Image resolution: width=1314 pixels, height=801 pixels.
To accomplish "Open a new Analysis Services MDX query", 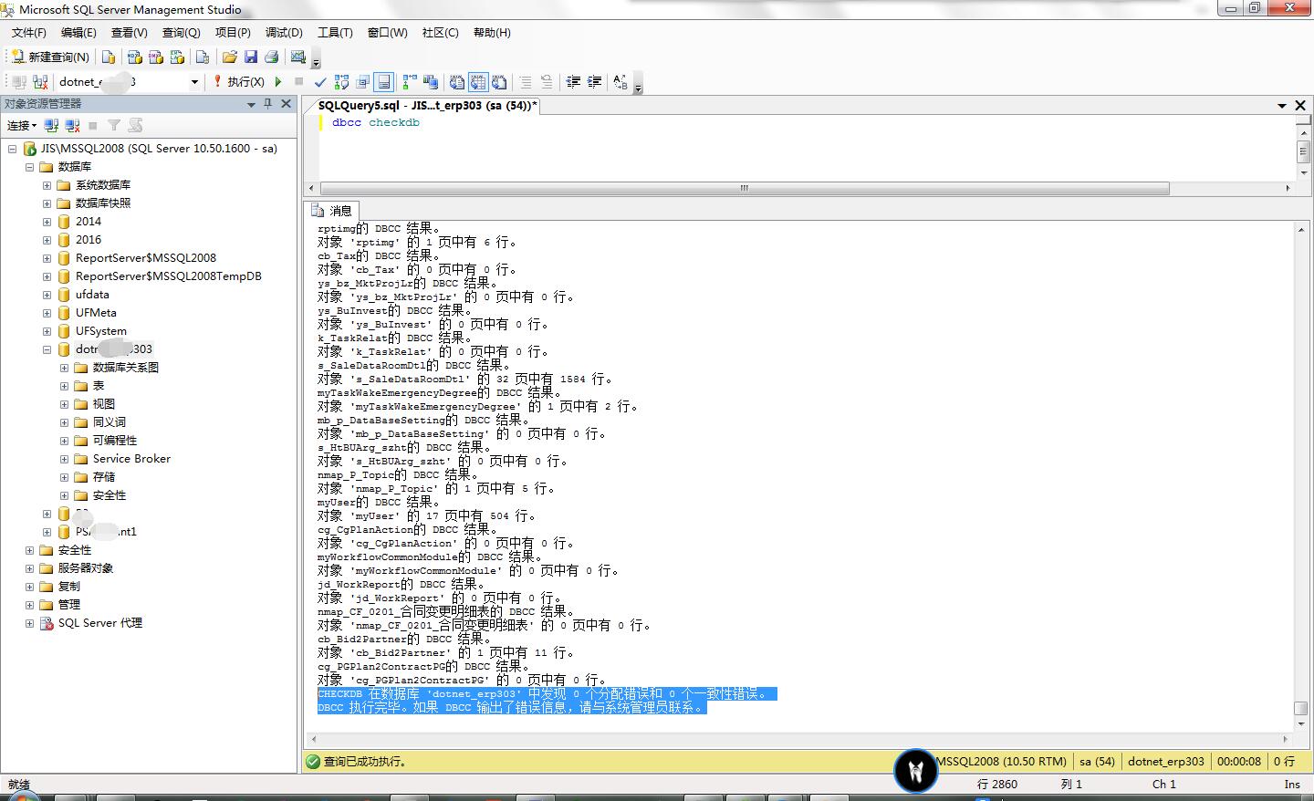I will point(135,57).
